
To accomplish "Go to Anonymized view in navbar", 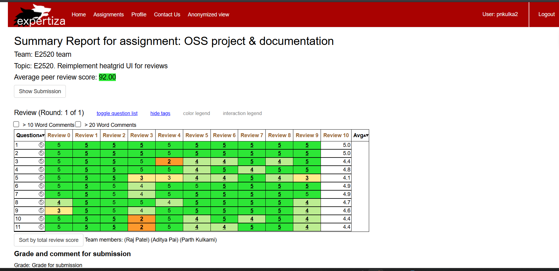I will tap(208, 15).
